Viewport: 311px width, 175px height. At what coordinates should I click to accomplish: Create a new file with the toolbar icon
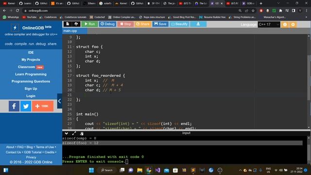[68, 24]
